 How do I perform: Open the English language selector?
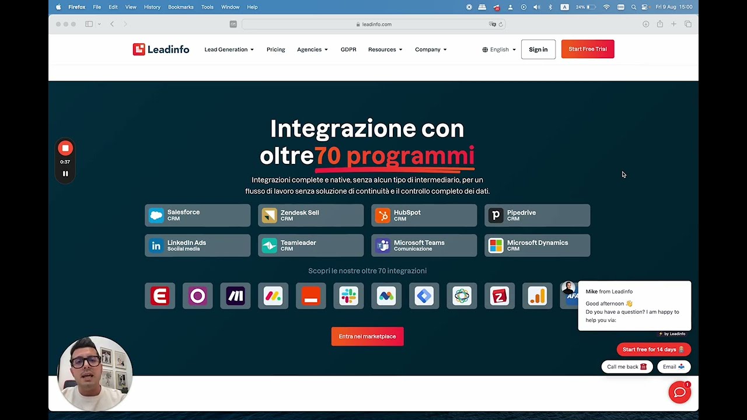(x=499, y=50)
